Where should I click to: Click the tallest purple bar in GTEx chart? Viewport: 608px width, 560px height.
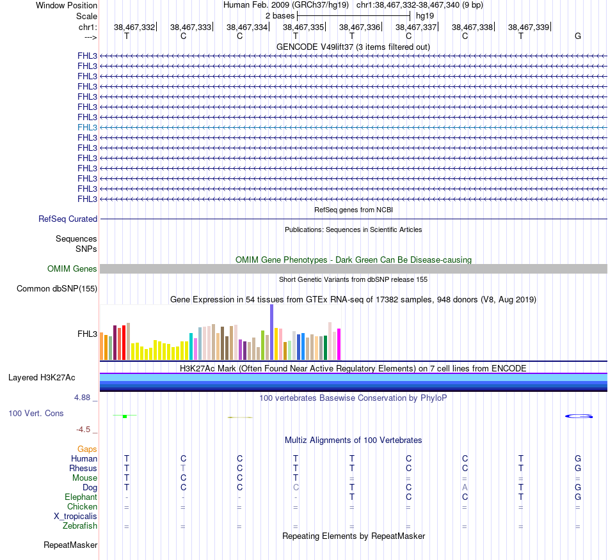[x=272, y=332]
